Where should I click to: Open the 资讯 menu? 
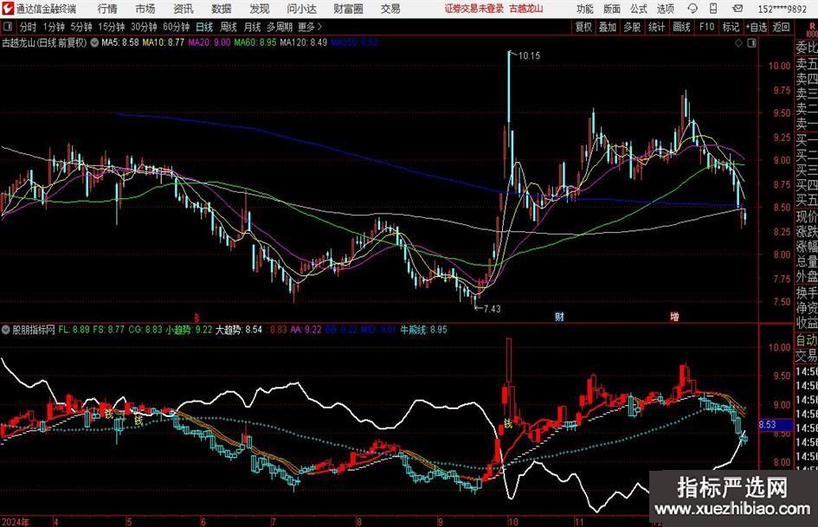[x=184, y=9]
